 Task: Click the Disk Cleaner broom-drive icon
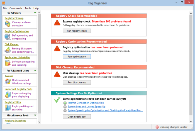[8, 50]
